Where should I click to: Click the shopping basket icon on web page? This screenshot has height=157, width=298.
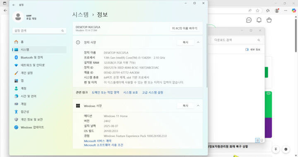click(x=269, y=20)
